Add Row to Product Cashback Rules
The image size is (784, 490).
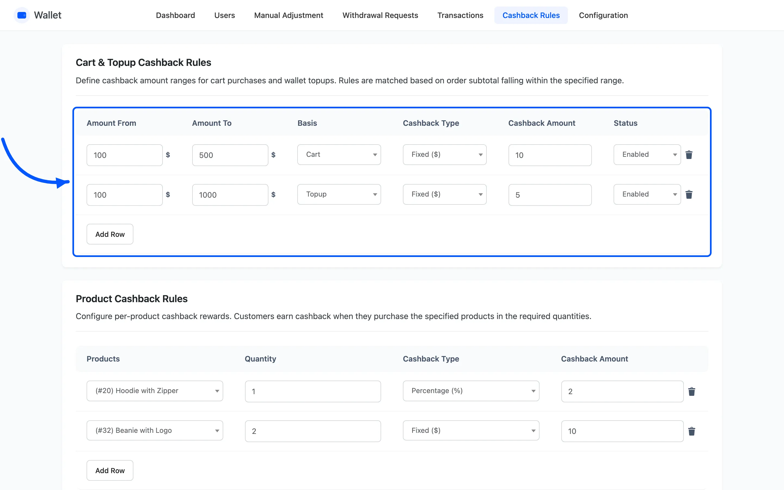[110, 471]
